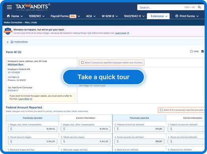The image size is (207, 154).
Task: Open the W-9/W-8 dropdown arrow
Action: tap(117, 16)
